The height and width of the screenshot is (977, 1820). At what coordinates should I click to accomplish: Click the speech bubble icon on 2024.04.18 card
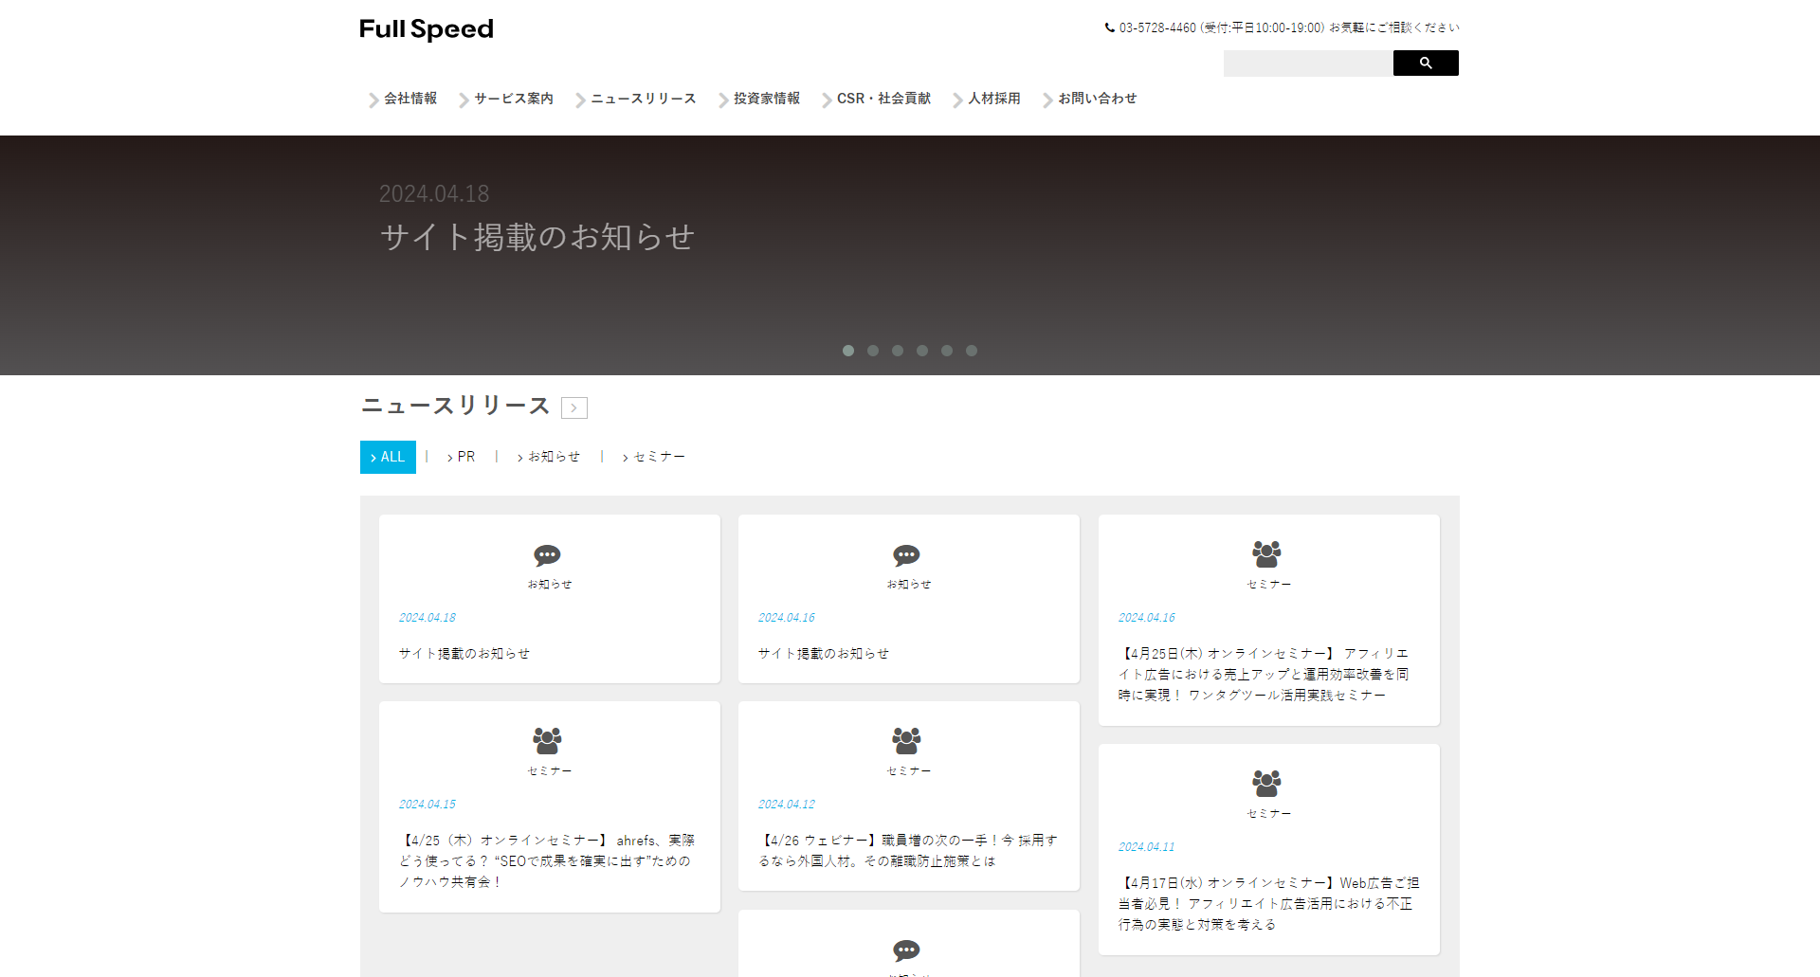click(x=548, y=555)
